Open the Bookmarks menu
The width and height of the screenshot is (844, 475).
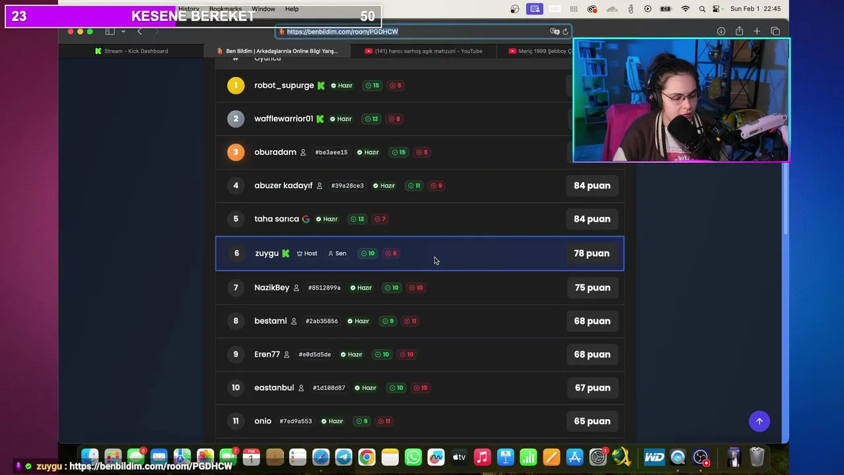click(226, 9)
